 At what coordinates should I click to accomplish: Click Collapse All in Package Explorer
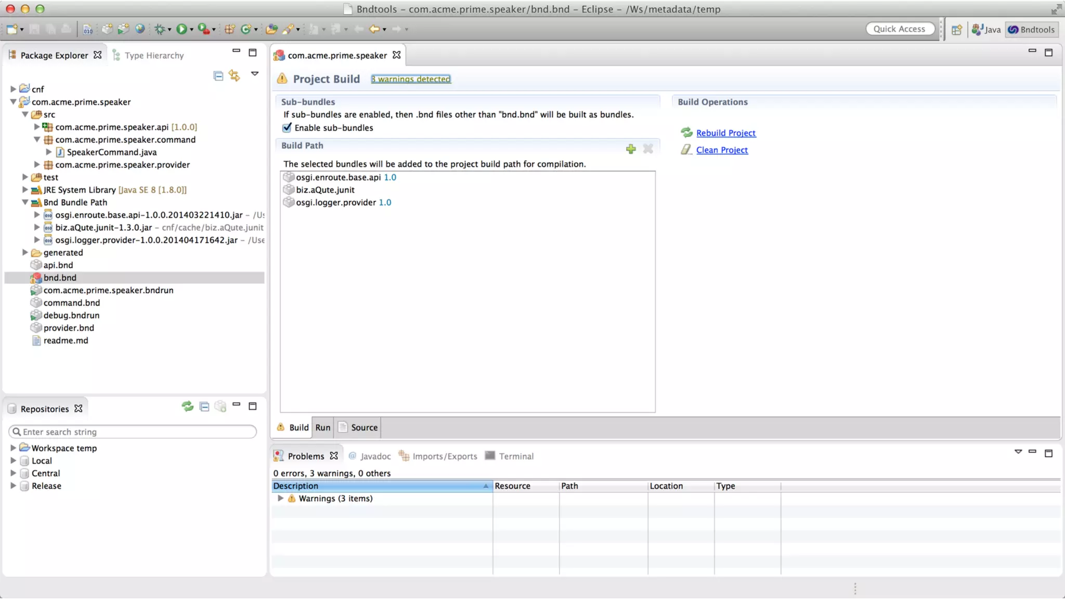pyautogui.click(x=218, y=76)
